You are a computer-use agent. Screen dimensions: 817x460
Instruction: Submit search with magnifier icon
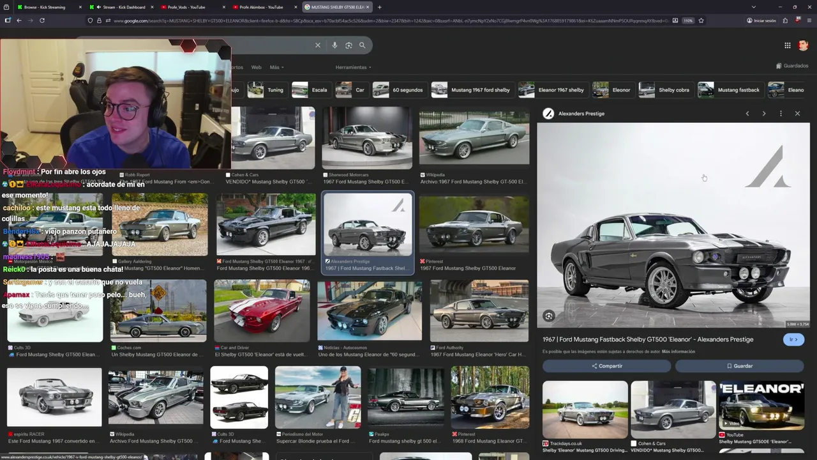[362, 45]
